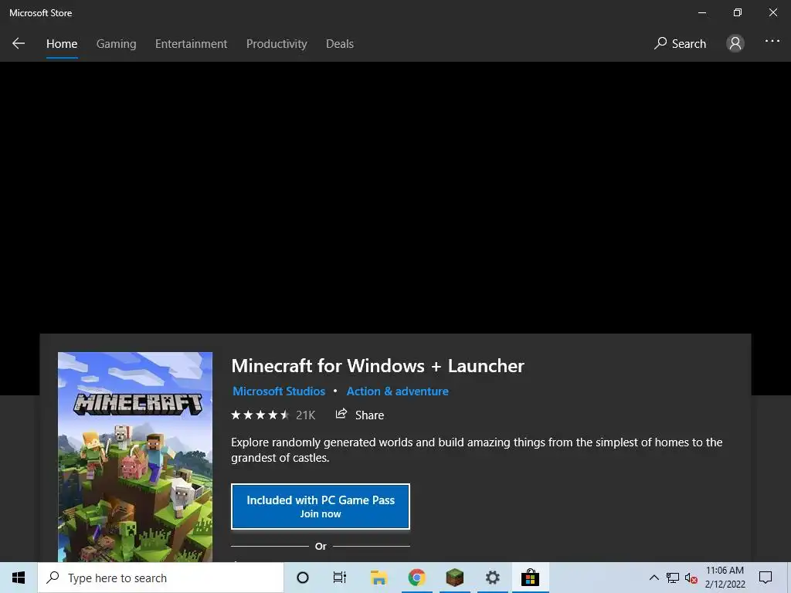The image size is (791, 593).
Task: Minimize the Microsoft Store window
Action: point(701,12)
